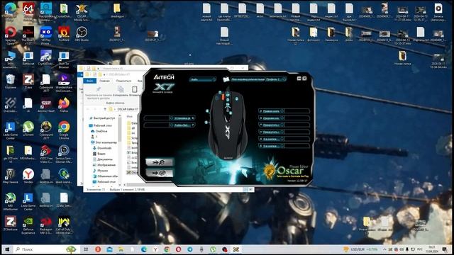This screenshot has width=454, height=255.
Task: Open dropdown for 5-я кнопка
Action: [x=271, y=146]
